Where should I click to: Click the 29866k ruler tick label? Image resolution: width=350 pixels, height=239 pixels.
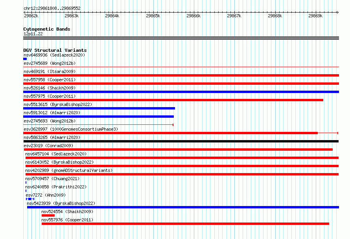click(x=193, y=16)
